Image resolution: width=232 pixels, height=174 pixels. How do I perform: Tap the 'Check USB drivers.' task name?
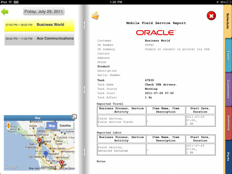161,85
